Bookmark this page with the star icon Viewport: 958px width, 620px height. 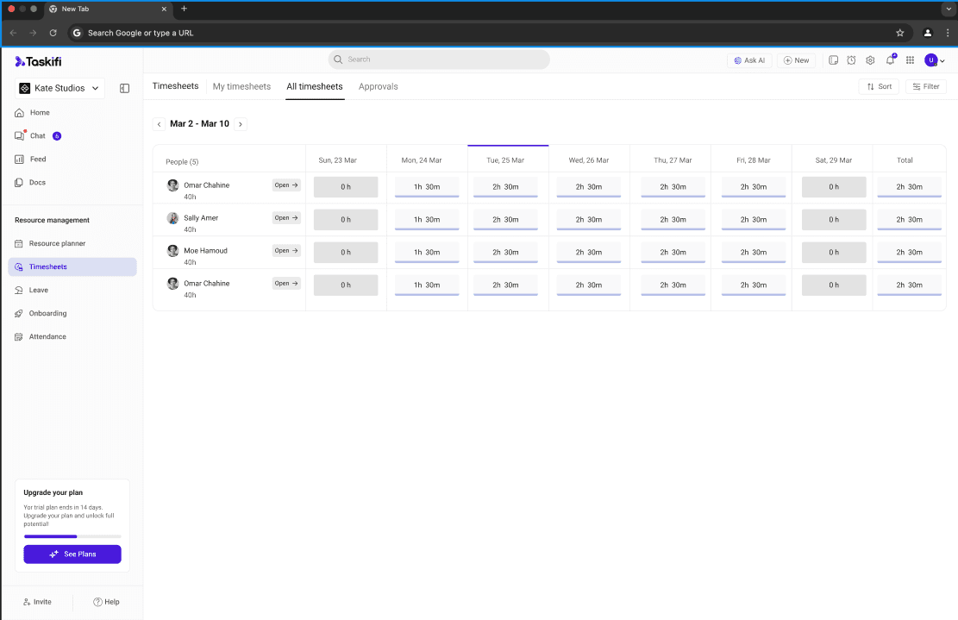900,33
